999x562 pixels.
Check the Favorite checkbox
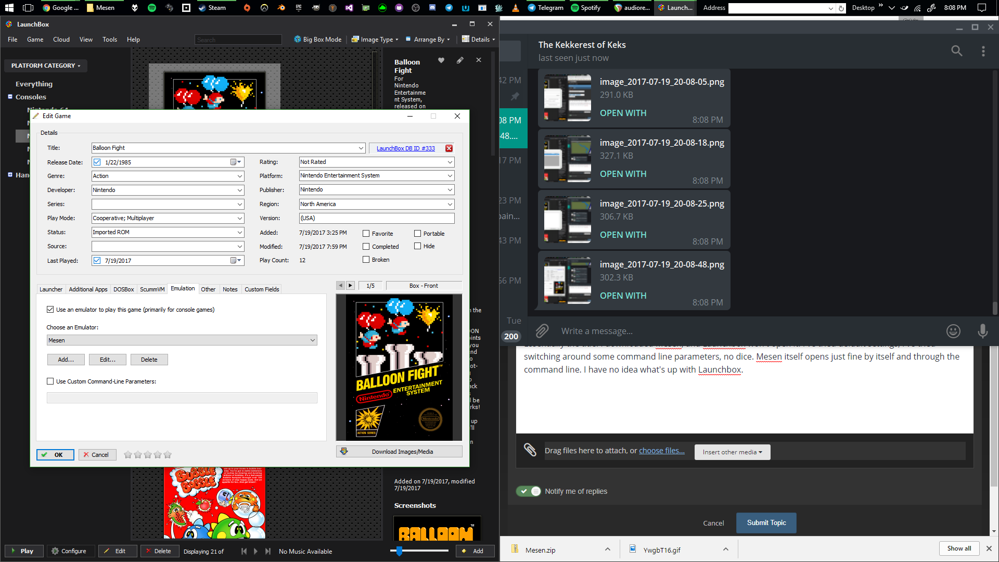point(366,234)
